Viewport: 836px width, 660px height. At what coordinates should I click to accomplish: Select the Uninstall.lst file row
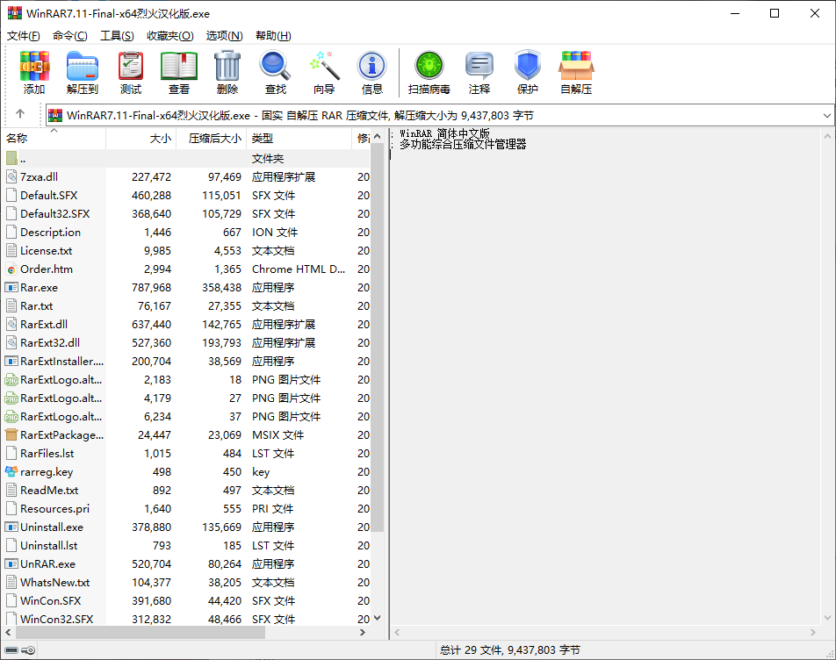186,546
